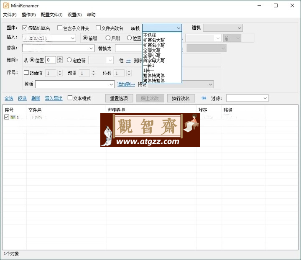Pick 1转一 in the conversion list

162,71
